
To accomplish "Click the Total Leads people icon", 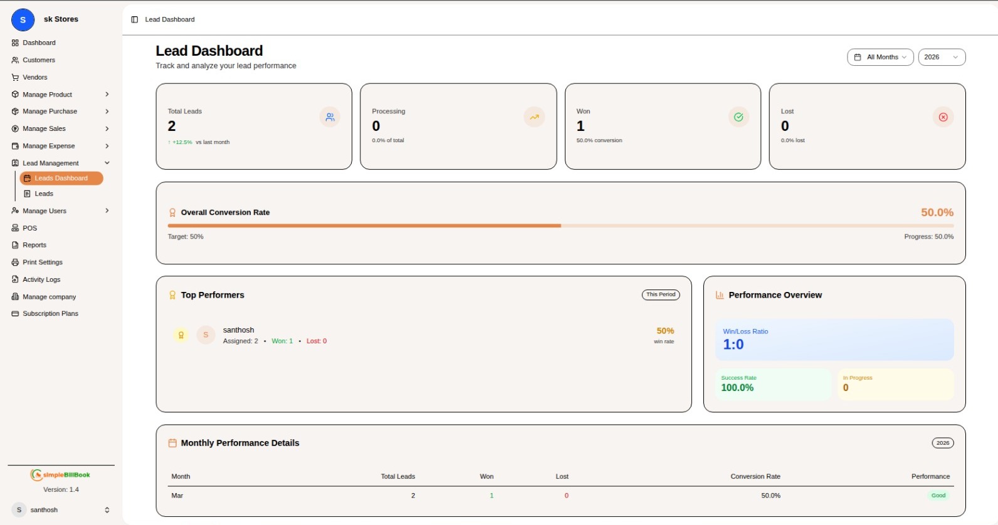I will pos(330,117).
